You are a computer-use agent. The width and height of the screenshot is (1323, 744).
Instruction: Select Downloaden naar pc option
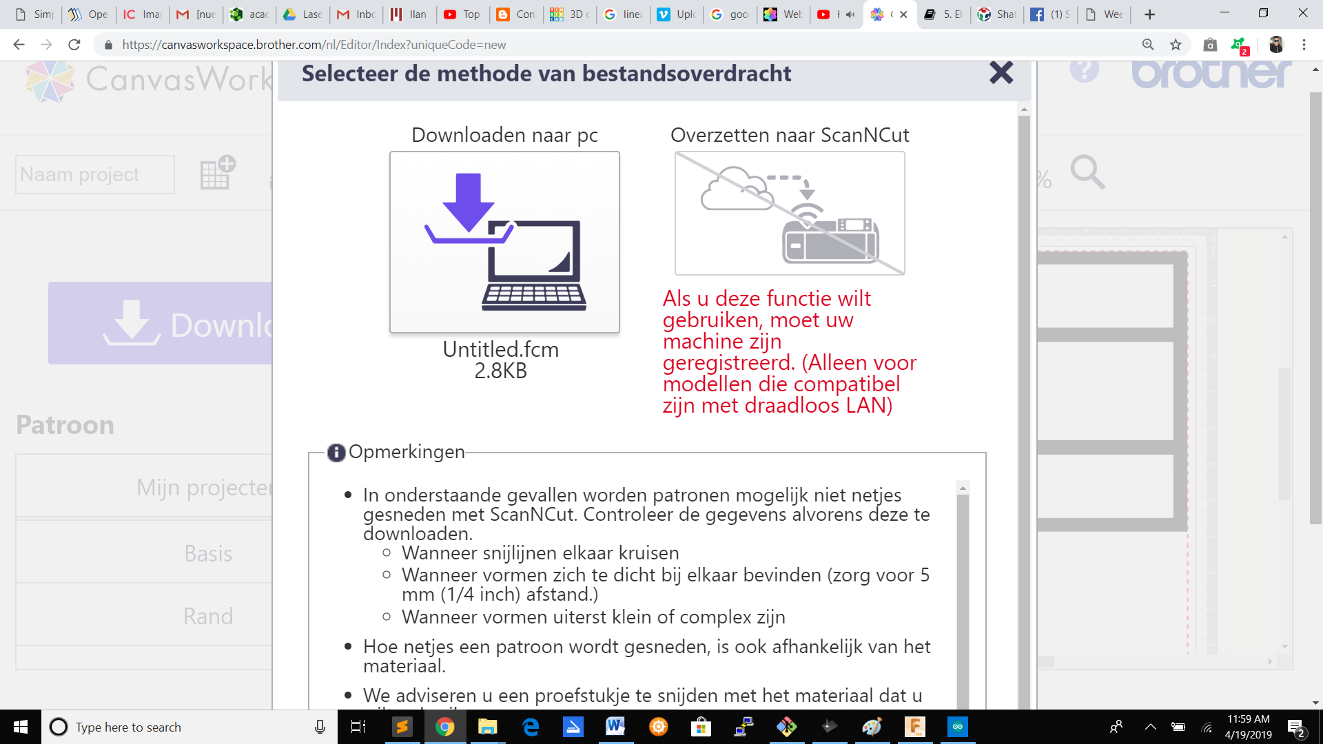tap(504, 240)
